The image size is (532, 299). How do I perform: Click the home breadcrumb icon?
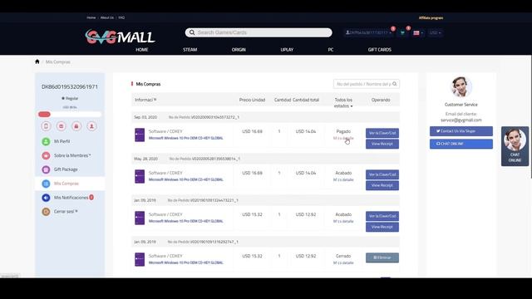click(37, 61)
